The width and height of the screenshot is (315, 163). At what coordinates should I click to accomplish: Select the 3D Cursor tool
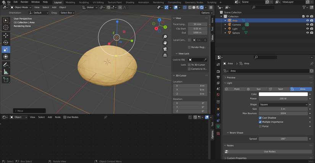coord(6,27)
